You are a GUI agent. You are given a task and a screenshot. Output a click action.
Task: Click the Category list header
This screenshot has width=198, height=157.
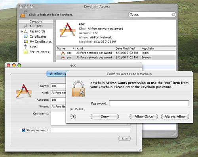click(x=36, y=21)
